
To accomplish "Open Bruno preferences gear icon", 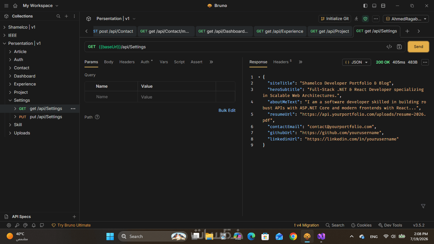I will [x=9, y=225].
